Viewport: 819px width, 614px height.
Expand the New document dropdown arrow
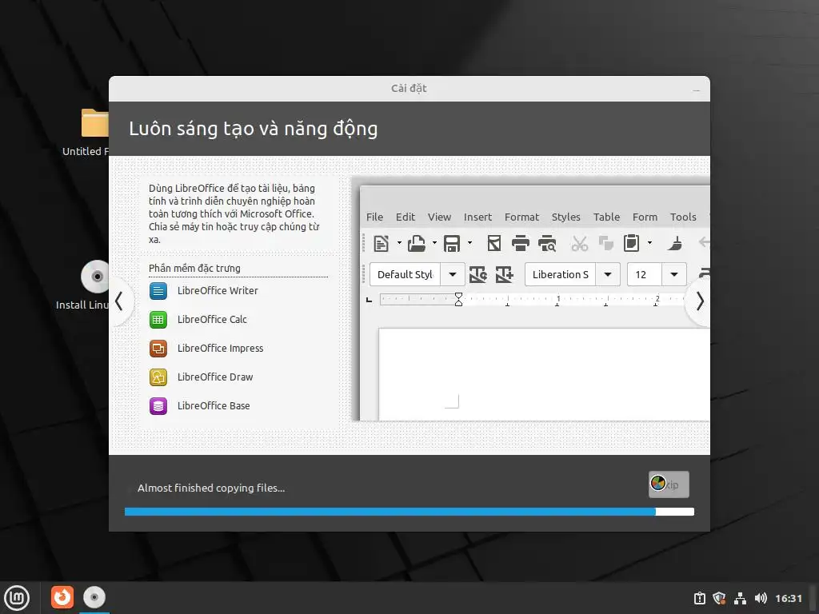(399, 243)
